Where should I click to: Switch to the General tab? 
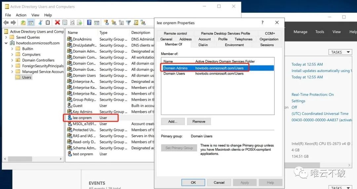tap(166, 39)
